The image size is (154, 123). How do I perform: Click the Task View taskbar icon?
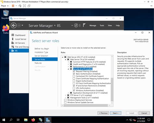click(x=18, y=120)
